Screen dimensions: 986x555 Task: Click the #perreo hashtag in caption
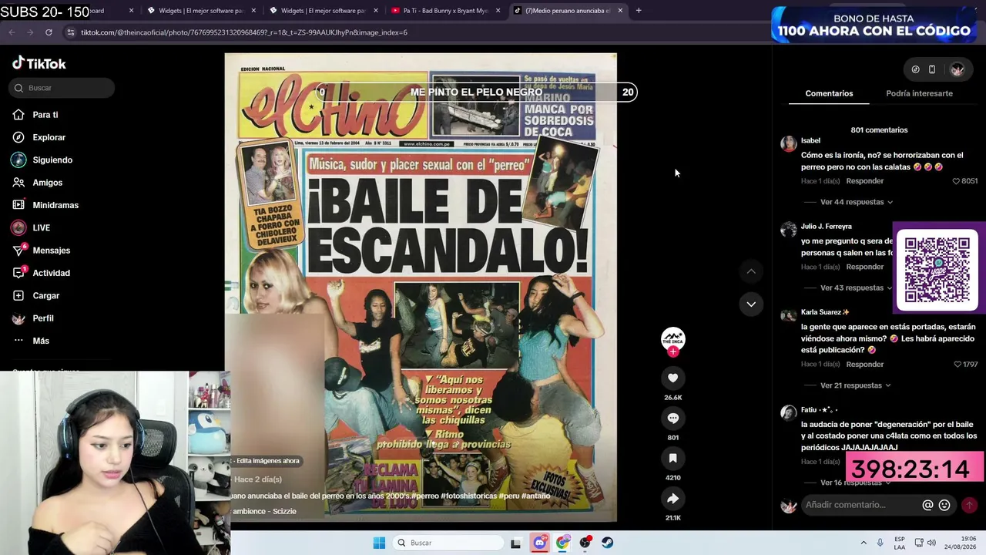[x=424, y=496]
